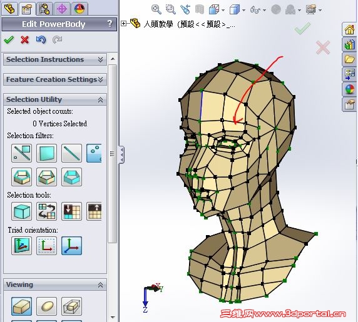Click Zoom to Fit in view toolbar
Image resolution: width=358 pixels, height=322 pixels.
156,9
